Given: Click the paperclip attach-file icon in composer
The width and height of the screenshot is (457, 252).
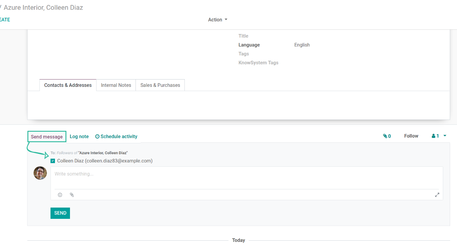Looking at the screenshot, I should click(x=72, y=195).
